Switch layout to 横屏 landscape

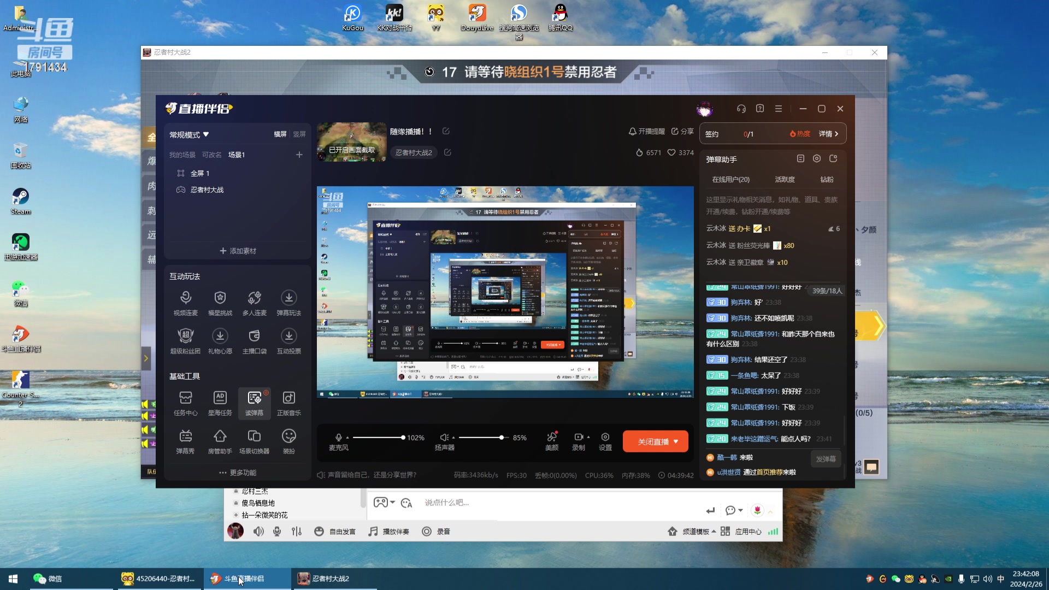coord(280,134)
